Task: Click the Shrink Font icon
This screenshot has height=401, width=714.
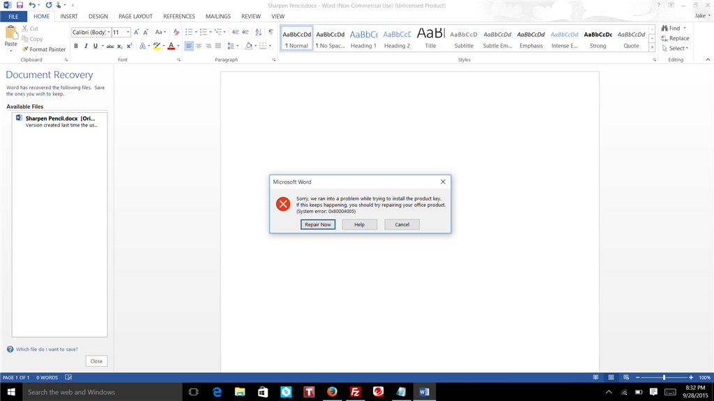Action: coord(146,32)
